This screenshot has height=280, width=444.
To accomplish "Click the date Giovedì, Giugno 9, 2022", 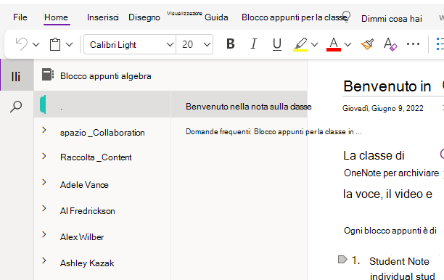I will click(383, 108).
